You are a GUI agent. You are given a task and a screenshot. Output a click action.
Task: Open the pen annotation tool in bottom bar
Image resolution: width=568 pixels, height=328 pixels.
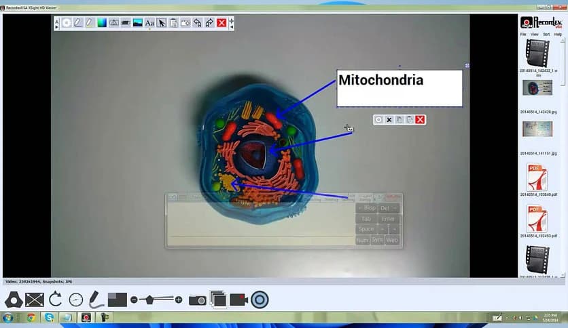click(x=96, y=300)
